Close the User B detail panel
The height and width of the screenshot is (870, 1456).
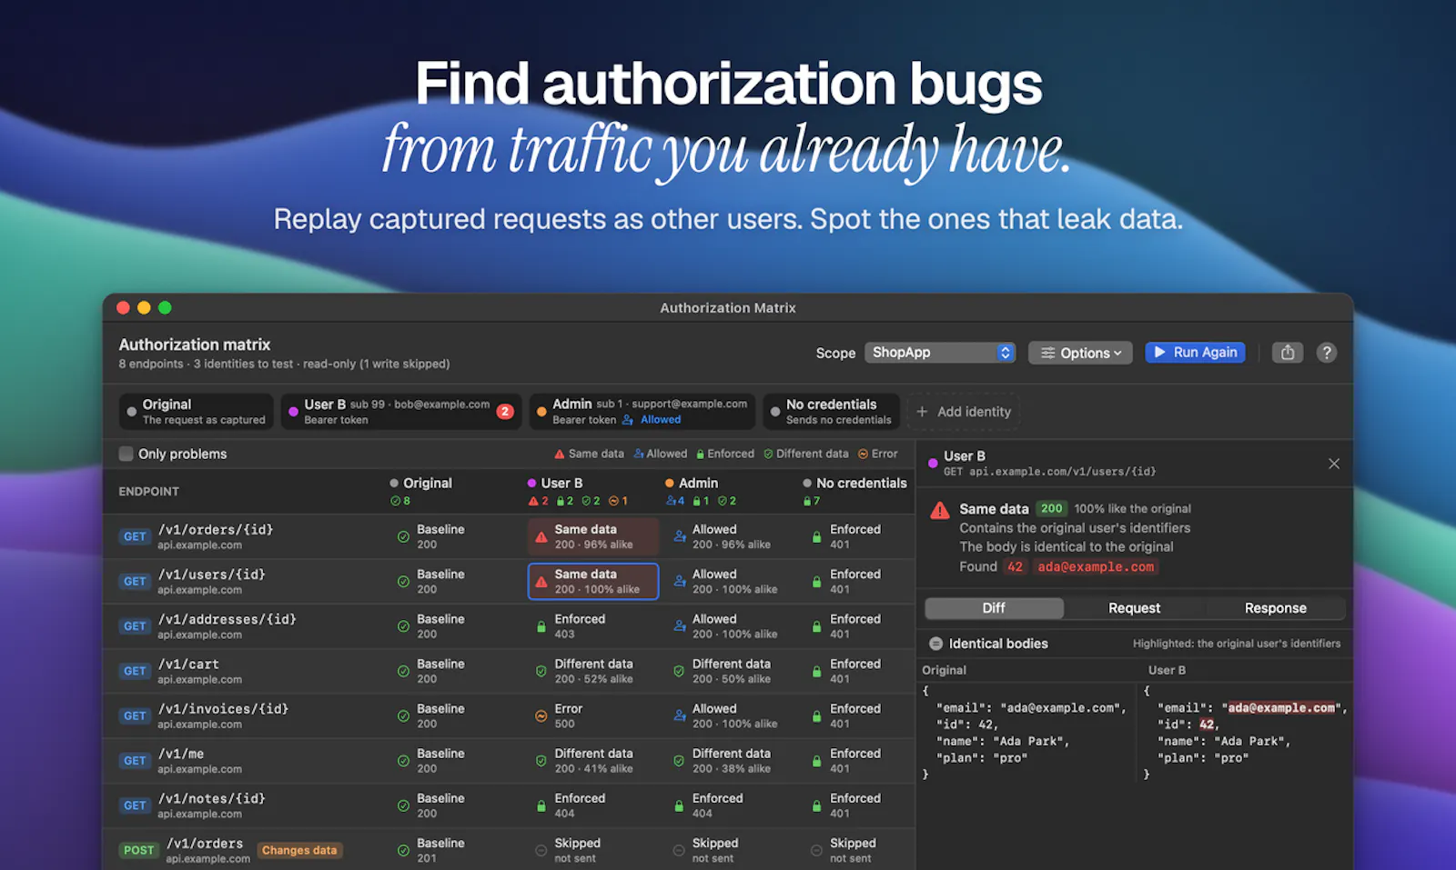pyautogui.click(x=1334, y=464)
